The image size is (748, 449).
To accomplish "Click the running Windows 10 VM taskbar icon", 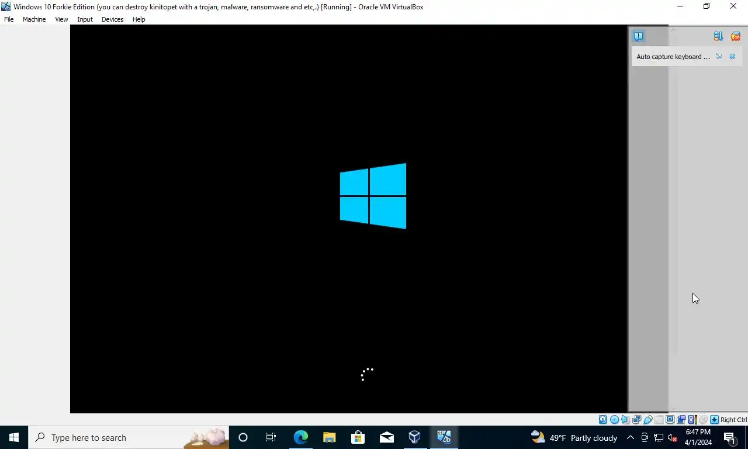I will pos(444,437).
